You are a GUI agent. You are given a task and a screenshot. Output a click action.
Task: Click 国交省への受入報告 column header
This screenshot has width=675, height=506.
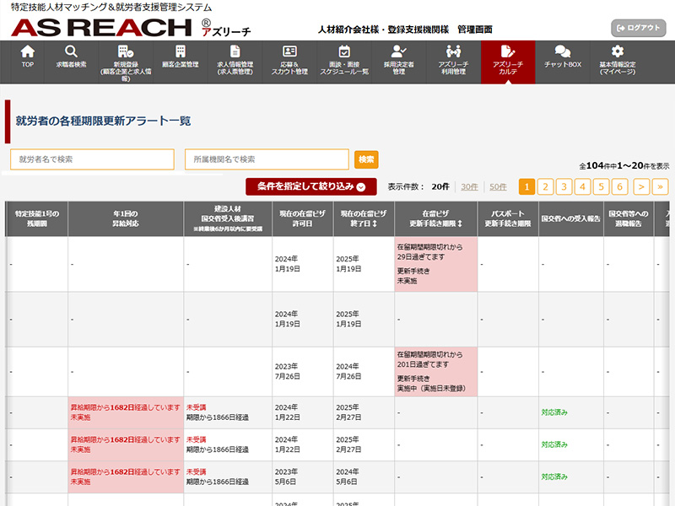[x=571, y=218]
